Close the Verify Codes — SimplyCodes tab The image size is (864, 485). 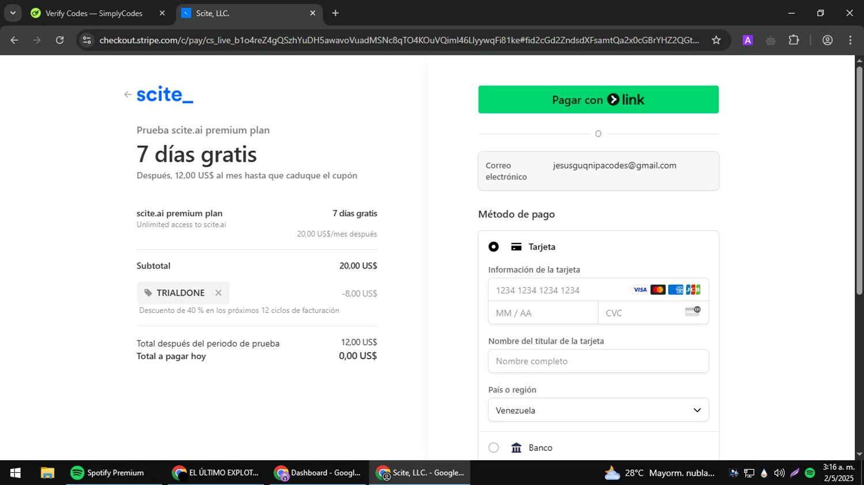coord(162,13)
